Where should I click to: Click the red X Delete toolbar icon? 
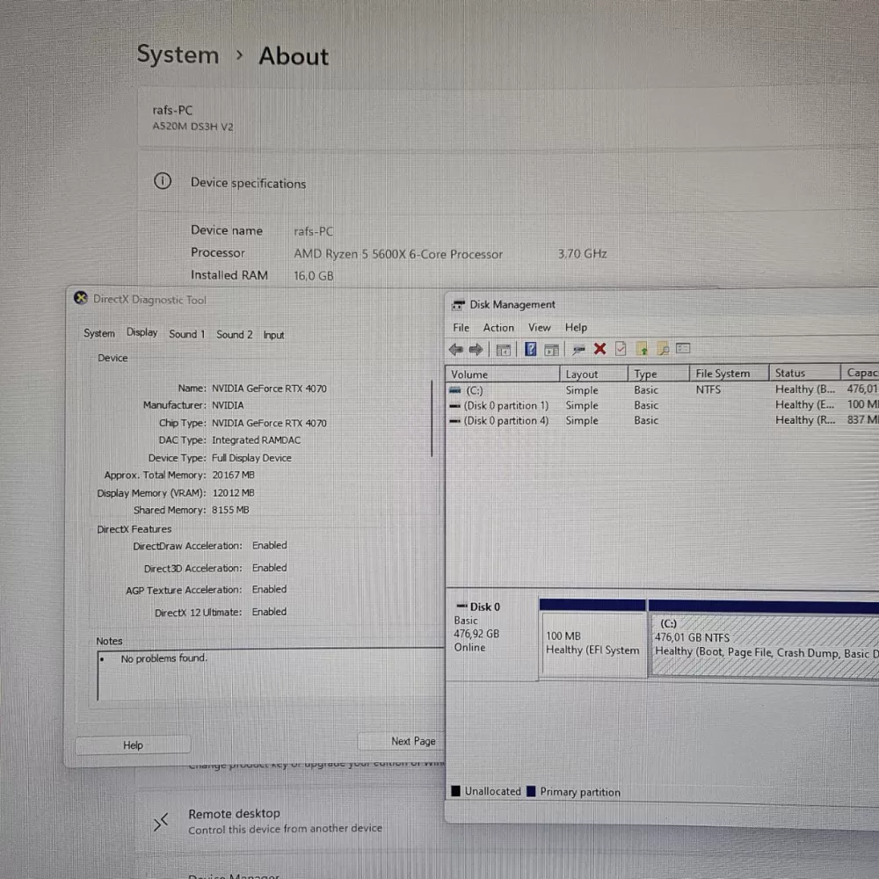tap(599, 349)
